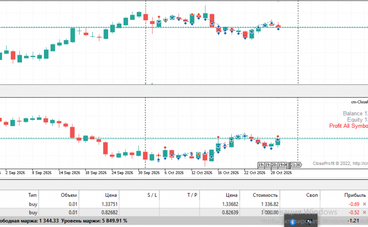Close the buy position with profit -0.52
368x227 pixels.
(364, 213)
